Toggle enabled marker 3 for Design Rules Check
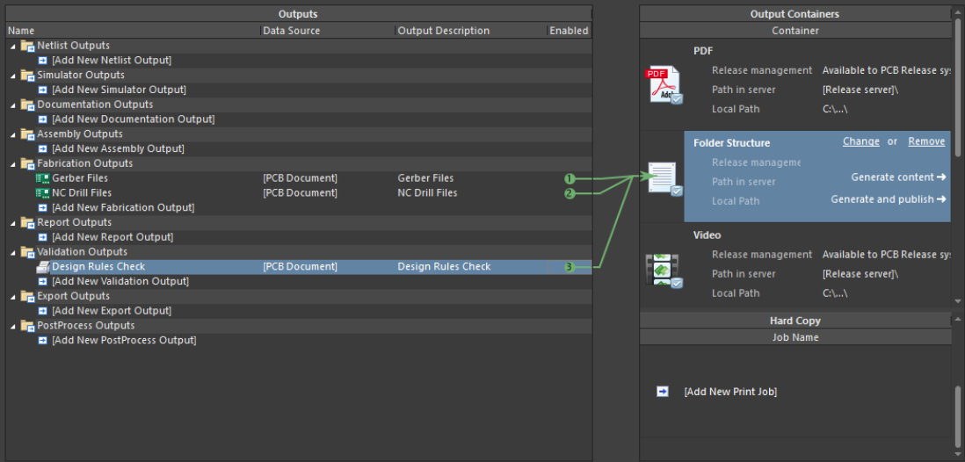Image resolution: width=965 pixels, height=462 pixels. click(570, 267)
